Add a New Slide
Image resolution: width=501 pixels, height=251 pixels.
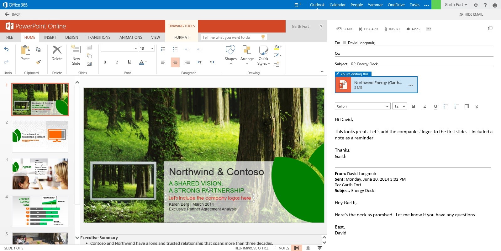pyautogui.click(x=76, y=55)
